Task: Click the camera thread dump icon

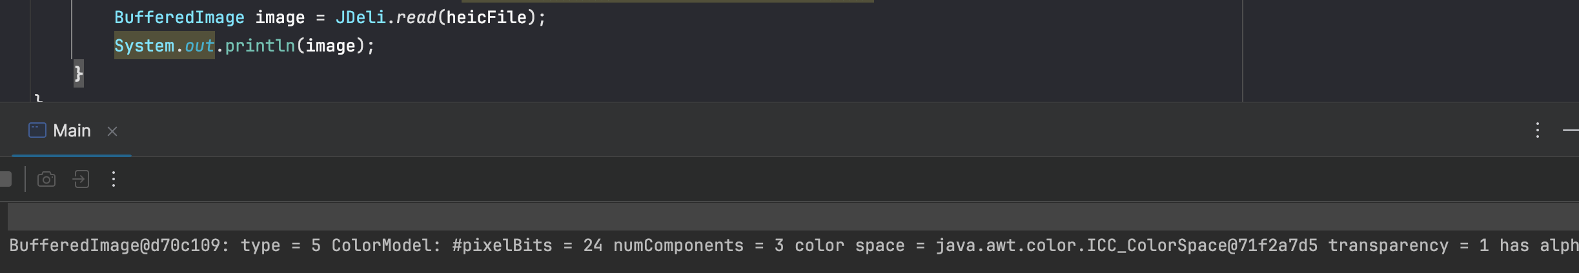Action: (46, 179)
